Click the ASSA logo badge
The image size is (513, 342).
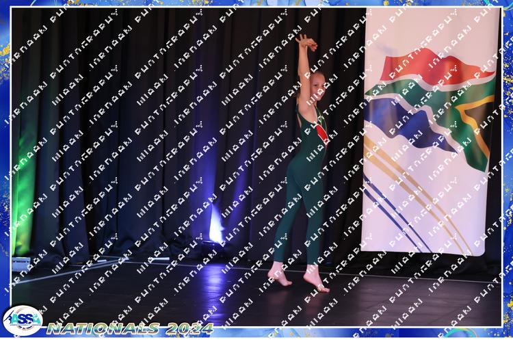(x=23, y=321)
